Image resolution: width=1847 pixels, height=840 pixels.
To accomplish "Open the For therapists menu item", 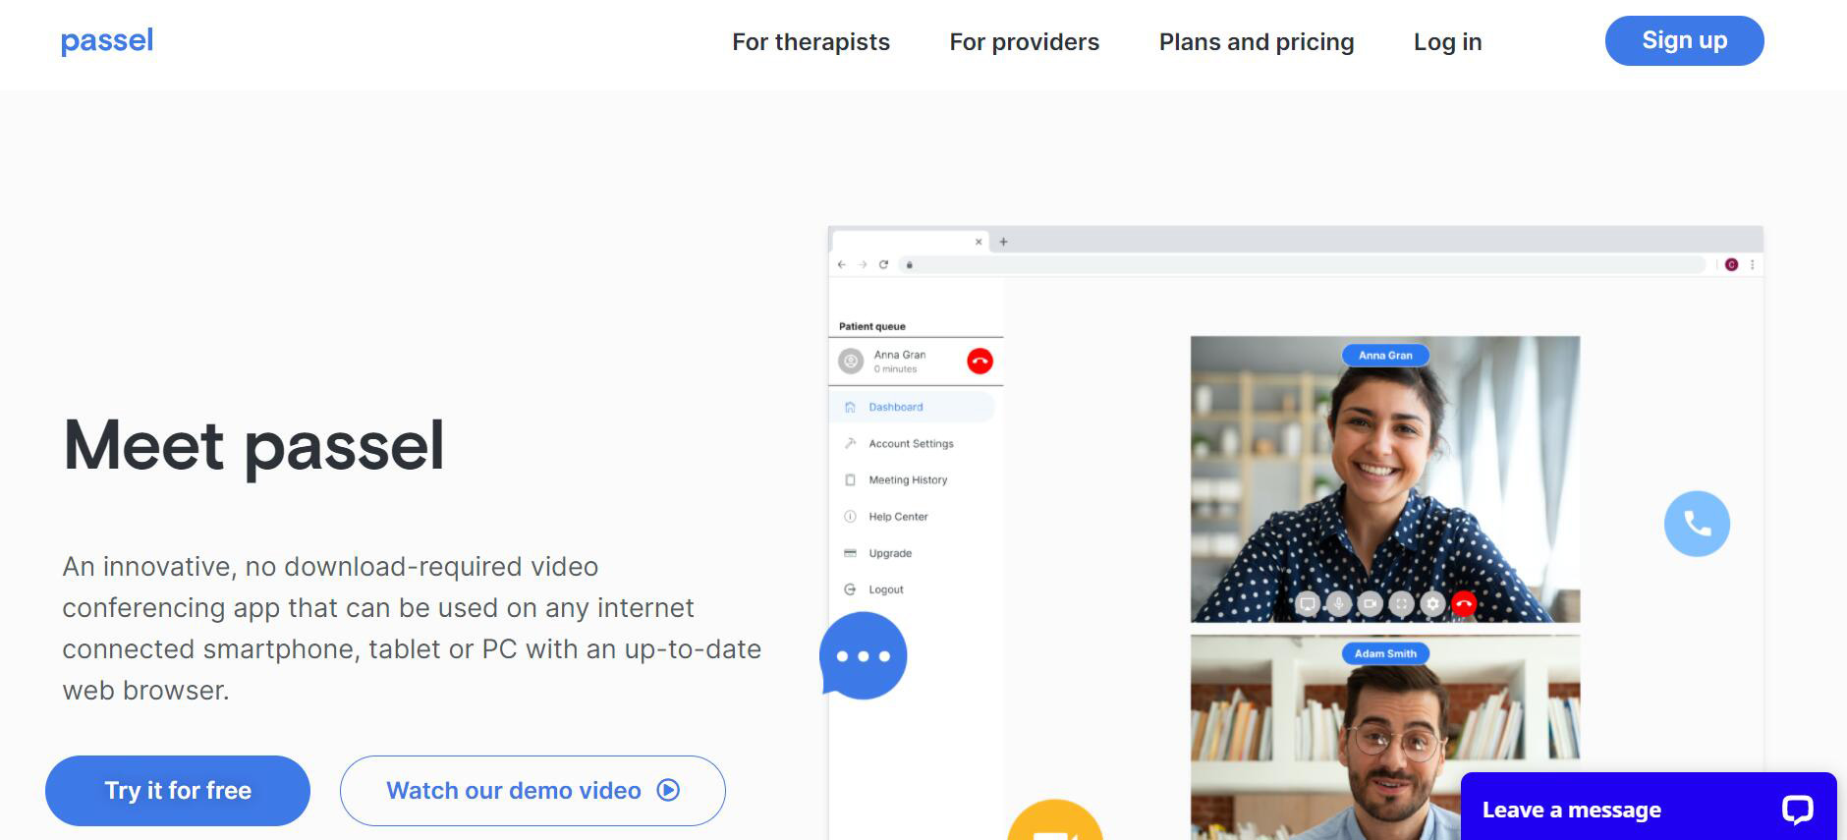I will tap(811, 42).
